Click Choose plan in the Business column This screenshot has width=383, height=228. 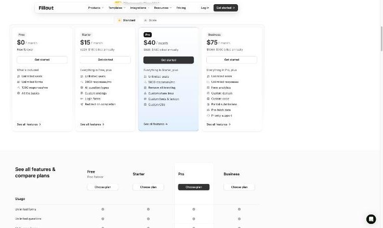[239, 187]
